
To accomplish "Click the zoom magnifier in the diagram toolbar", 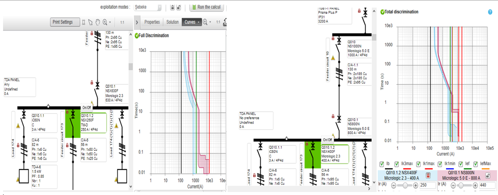I will point(105,22).
